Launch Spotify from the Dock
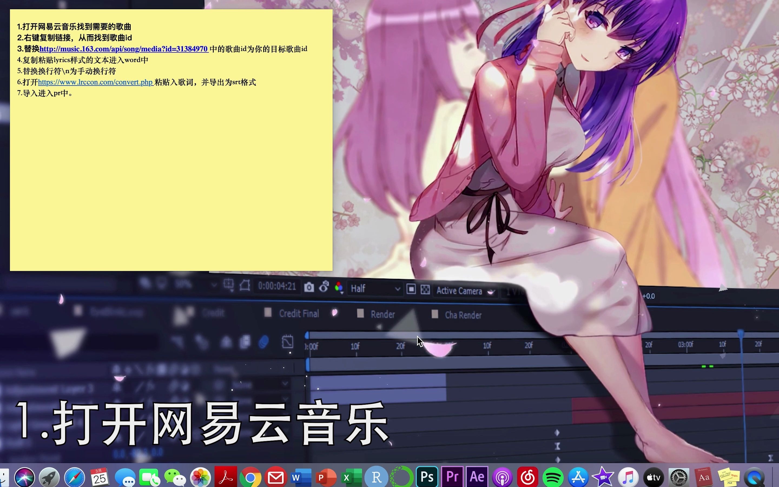The width and height of the screenshot is (779, 487). click(x=553, y=477)
